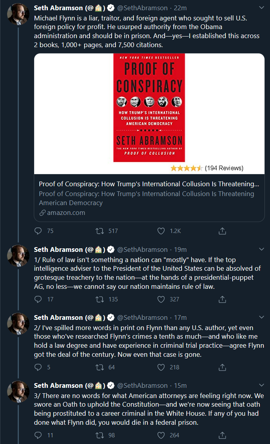
Task: Open the more menu on the 22m tweet
Action: click(x=261, y=7)
